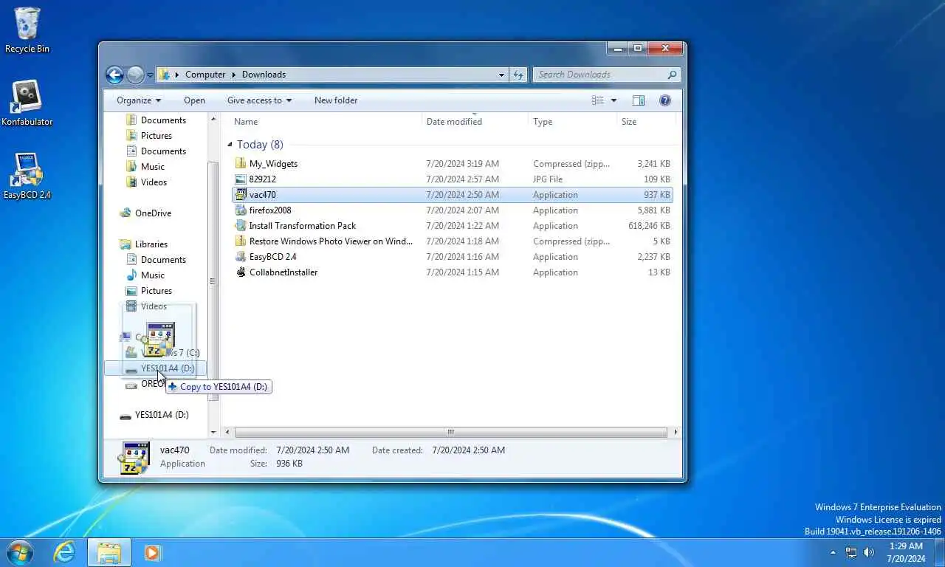
Task: Click the magnifier icon in the search box
Action: [672, 75]
